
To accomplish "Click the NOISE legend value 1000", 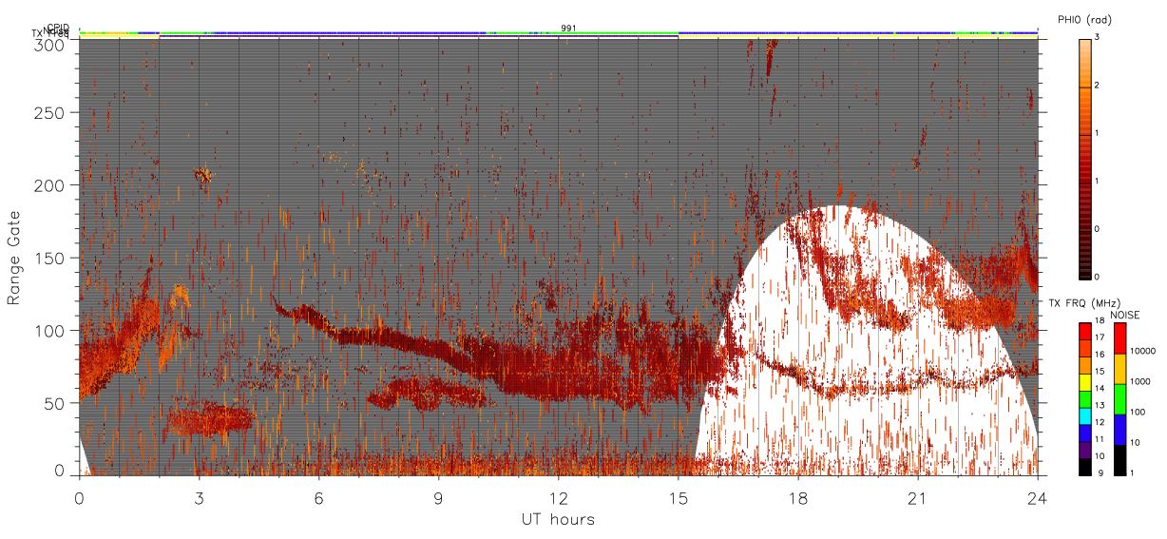I will coord(1142,382).
